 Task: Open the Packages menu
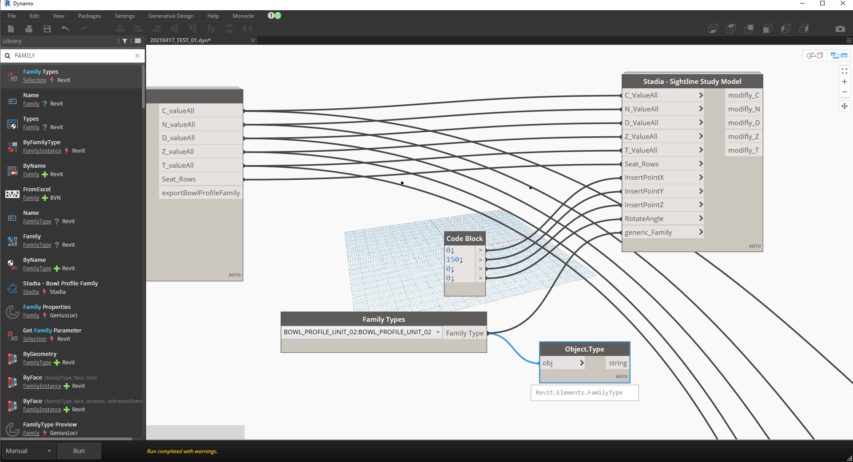point(90,16)
